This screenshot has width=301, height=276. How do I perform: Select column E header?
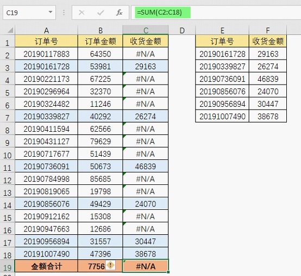(222, 30)
